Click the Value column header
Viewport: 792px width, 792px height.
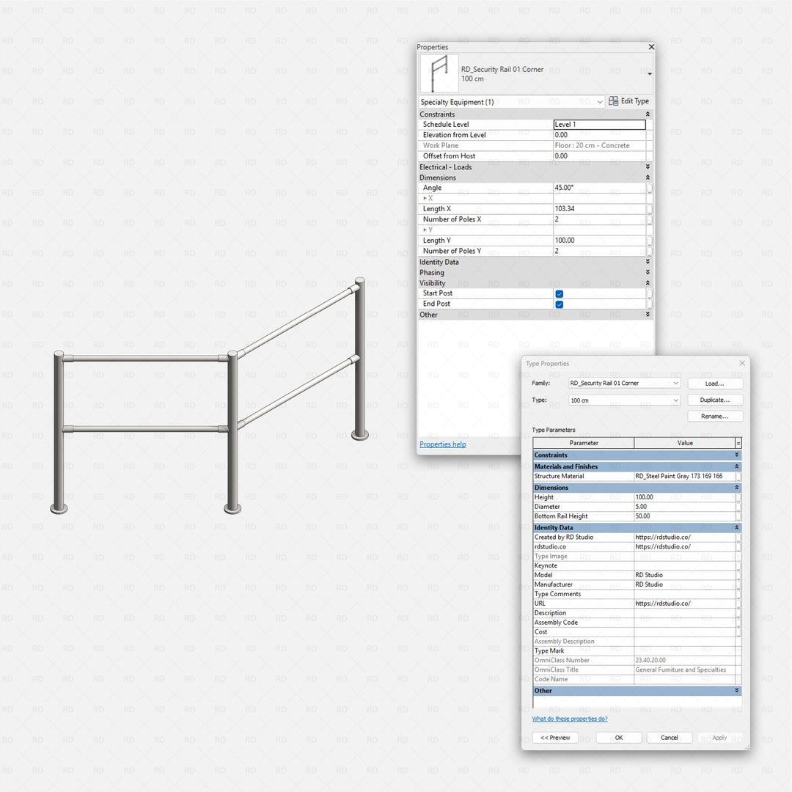684,443
